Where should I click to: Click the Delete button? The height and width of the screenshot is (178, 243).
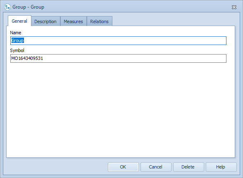click(x=188, y=167)
